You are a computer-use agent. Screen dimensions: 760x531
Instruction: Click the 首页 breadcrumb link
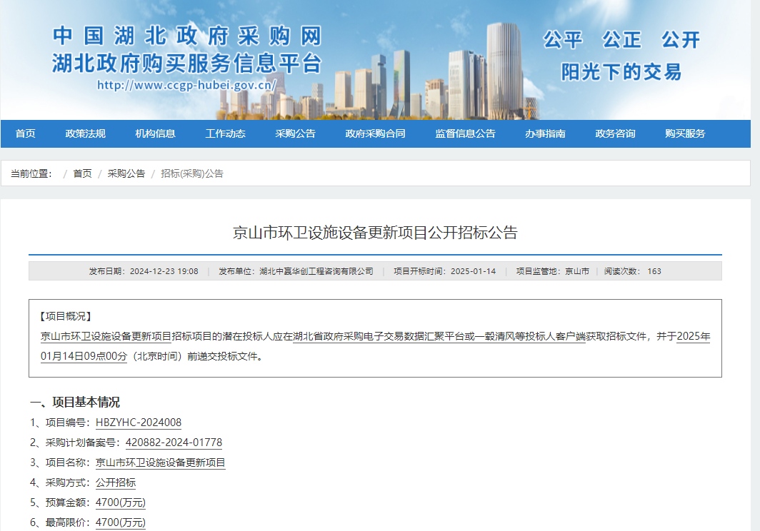[82, 173]
